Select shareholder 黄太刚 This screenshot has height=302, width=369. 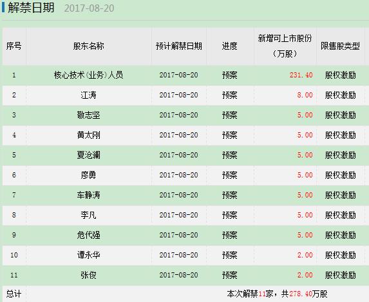pyautogui.click(x=88, y=135)
